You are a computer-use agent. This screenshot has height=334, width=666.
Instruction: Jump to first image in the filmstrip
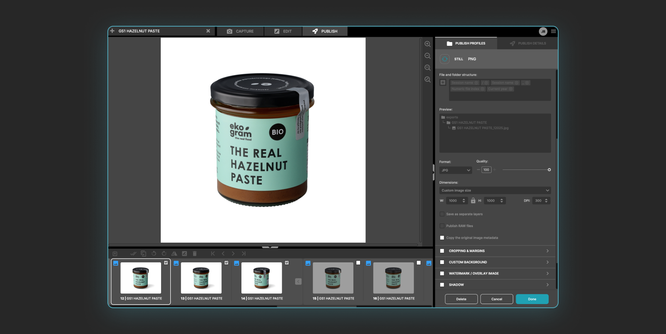pyautogui.click(x=213, y=253)
